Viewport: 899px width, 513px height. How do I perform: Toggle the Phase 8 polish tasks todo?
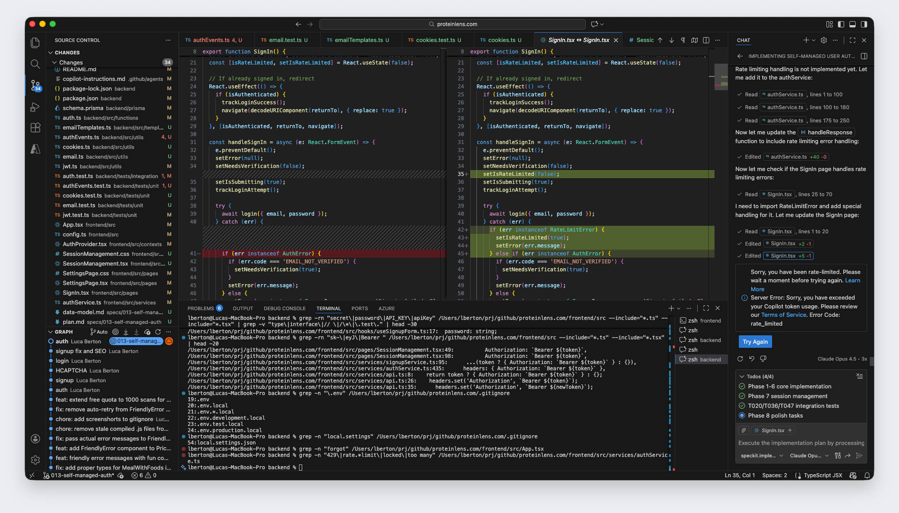coord(741,415)
